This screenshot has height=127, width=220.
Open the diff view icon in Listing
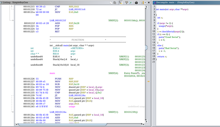(x=131, y=2)
